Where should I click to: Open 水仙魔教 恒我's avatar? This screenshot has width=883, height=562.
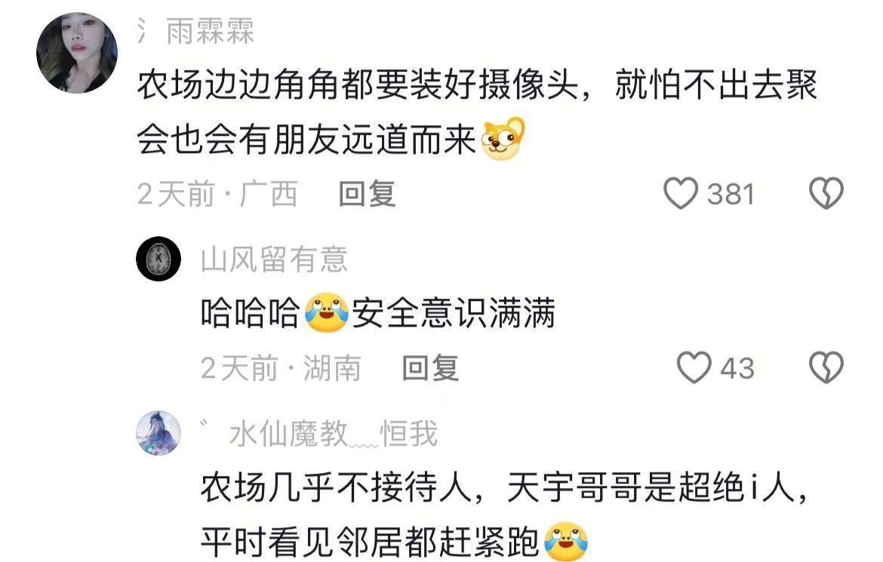pyautogui.click(x=158, y=432)
